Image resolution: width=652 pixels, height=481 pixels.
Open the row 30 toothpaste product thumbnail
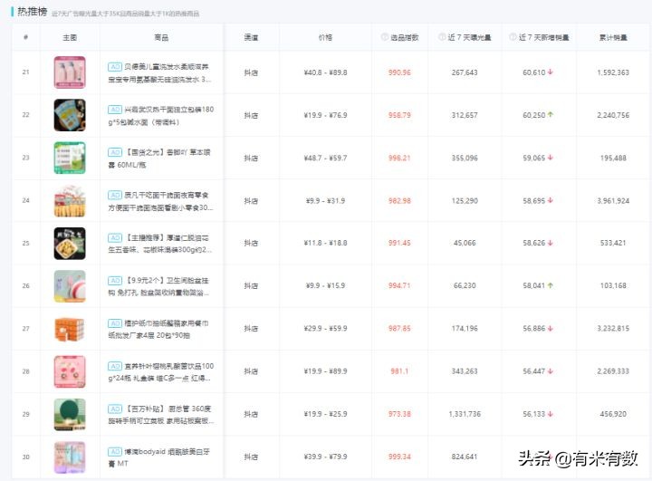(70, 457)
